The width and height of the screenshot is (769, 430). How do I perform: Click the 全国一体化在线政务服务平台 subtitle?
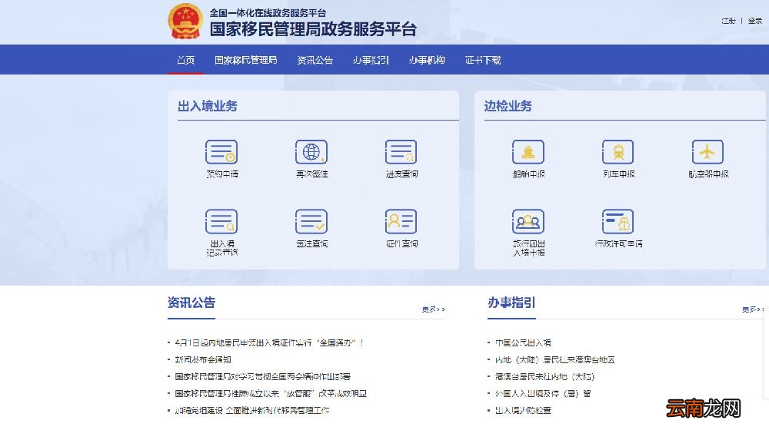coord(268,13)
